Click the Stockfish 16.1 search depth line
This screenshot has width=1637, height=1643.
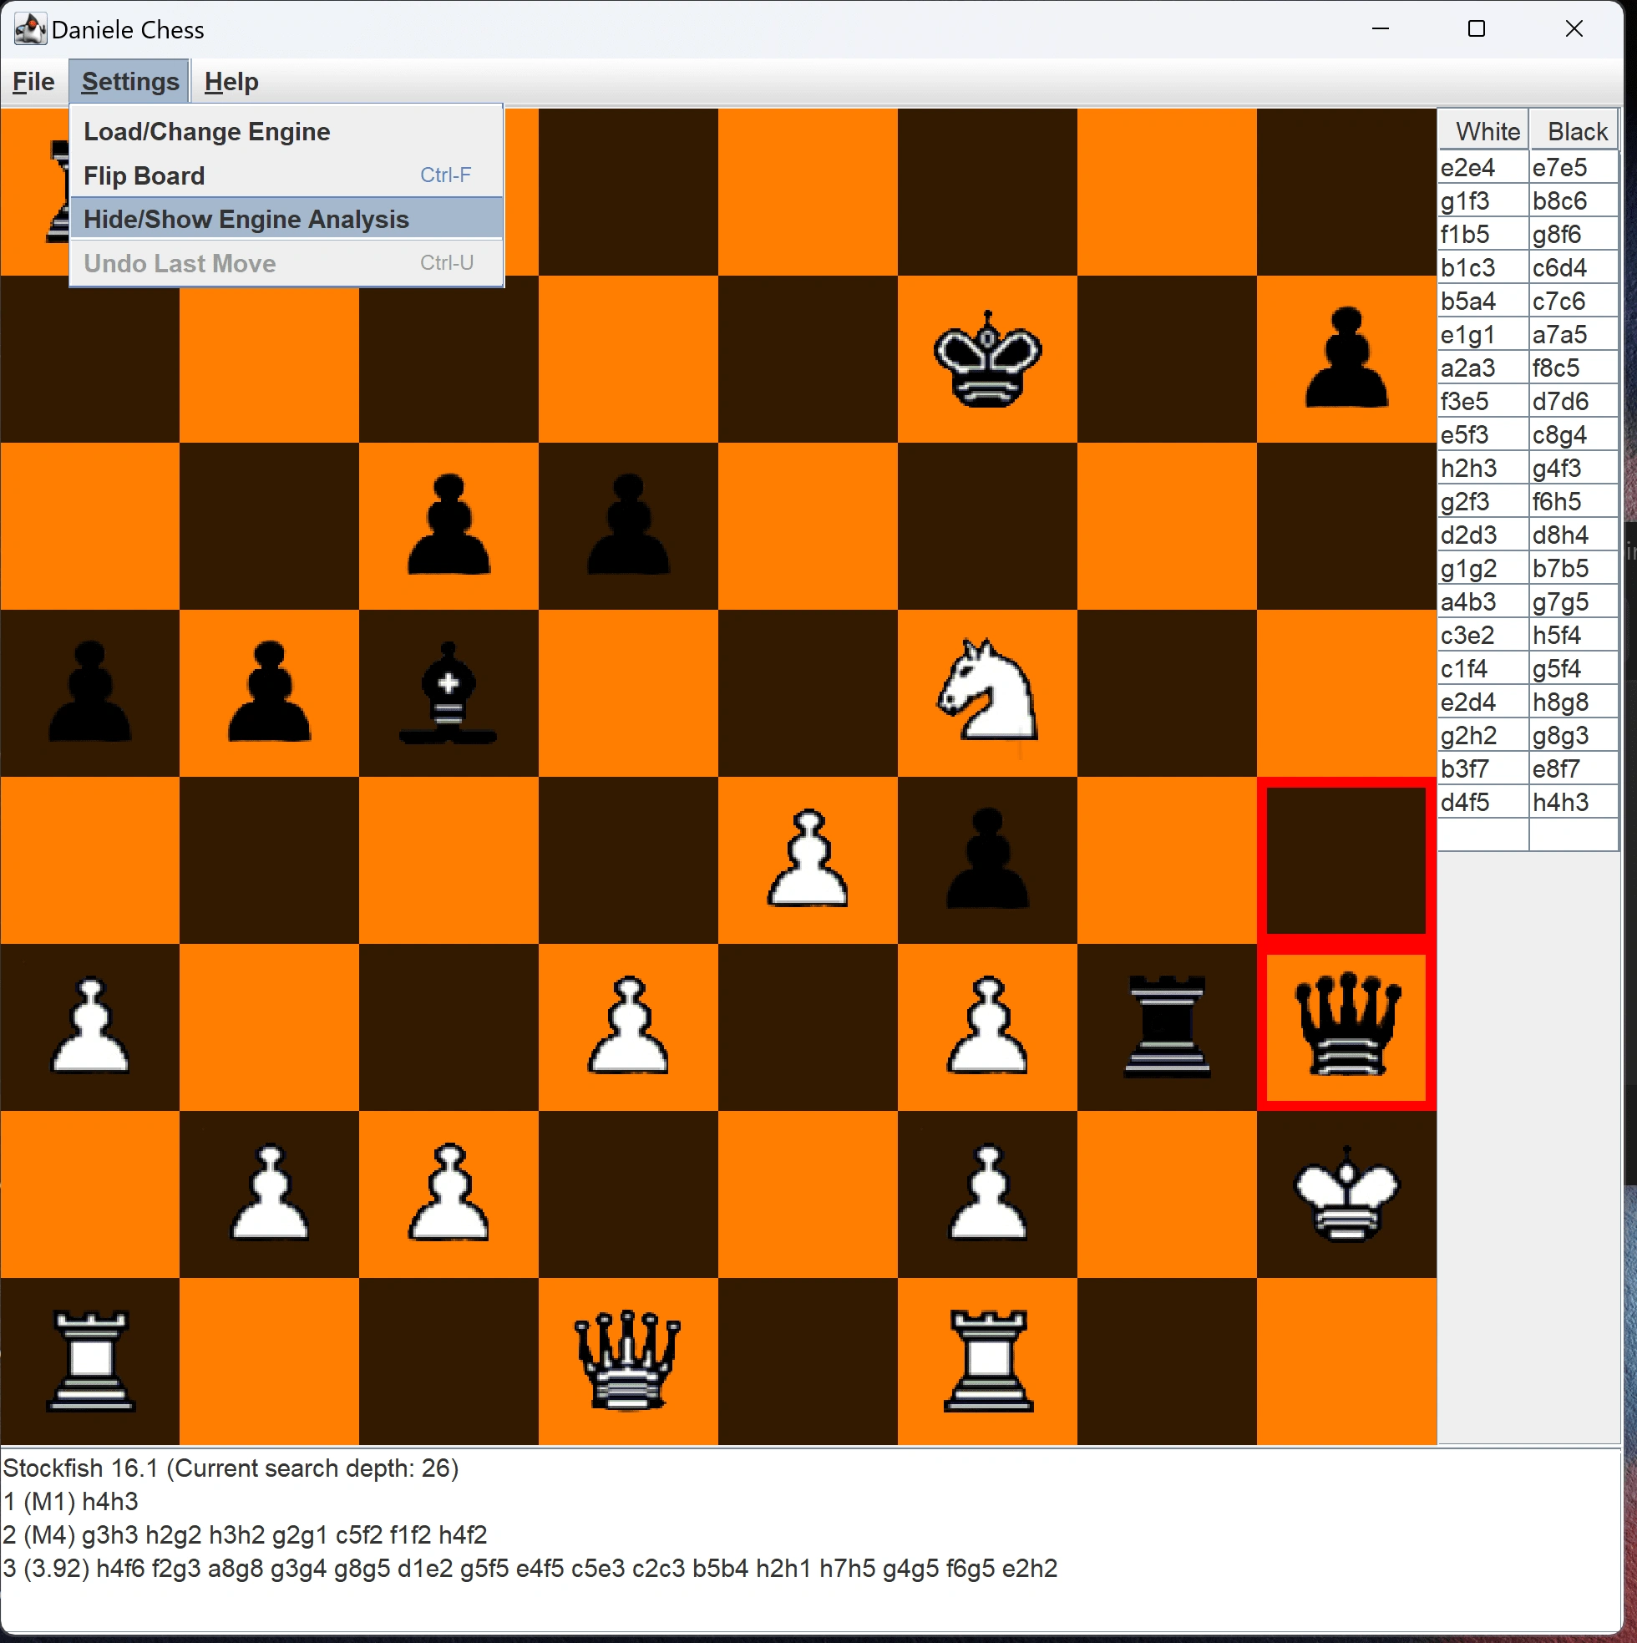(x=231, y=1468)
